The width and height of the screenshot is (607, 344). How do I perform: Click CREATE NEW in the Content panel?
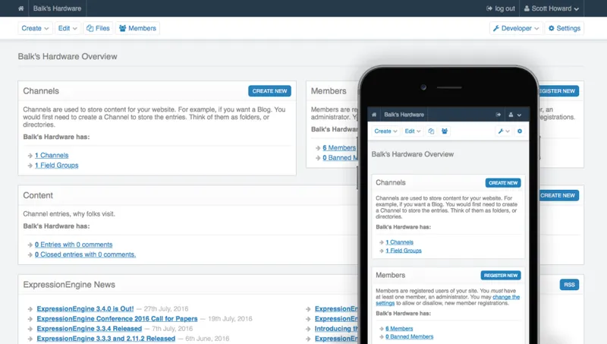pyautogui.click(x=558, y=195)
